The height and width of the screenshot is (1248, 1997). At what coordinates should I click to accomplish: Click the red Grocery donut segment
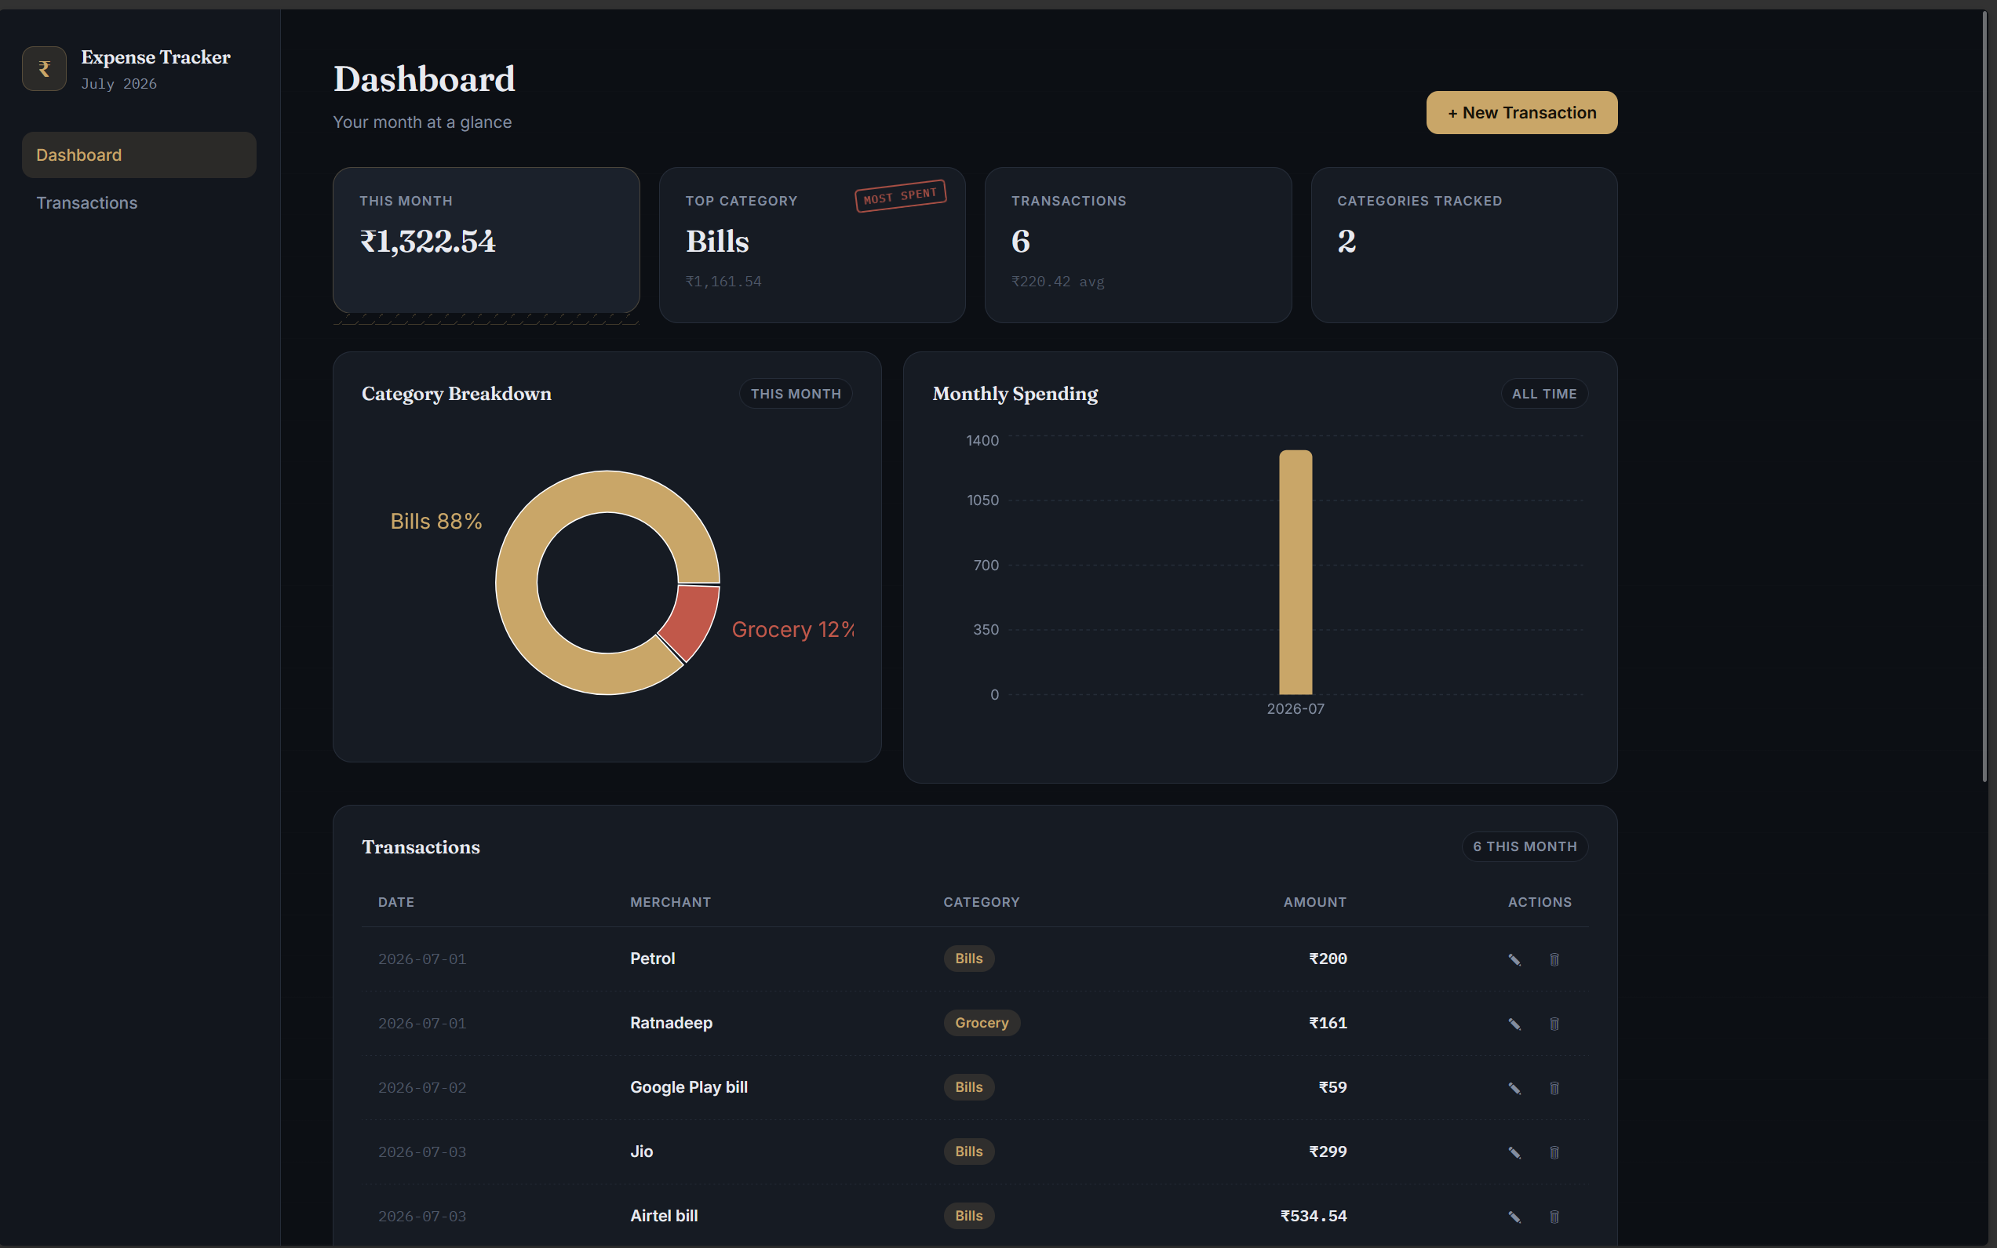pos(694,620)
